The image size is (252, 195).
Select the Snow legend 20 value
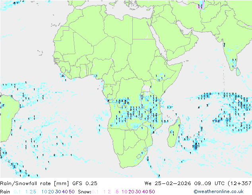[x=131, y=192]
